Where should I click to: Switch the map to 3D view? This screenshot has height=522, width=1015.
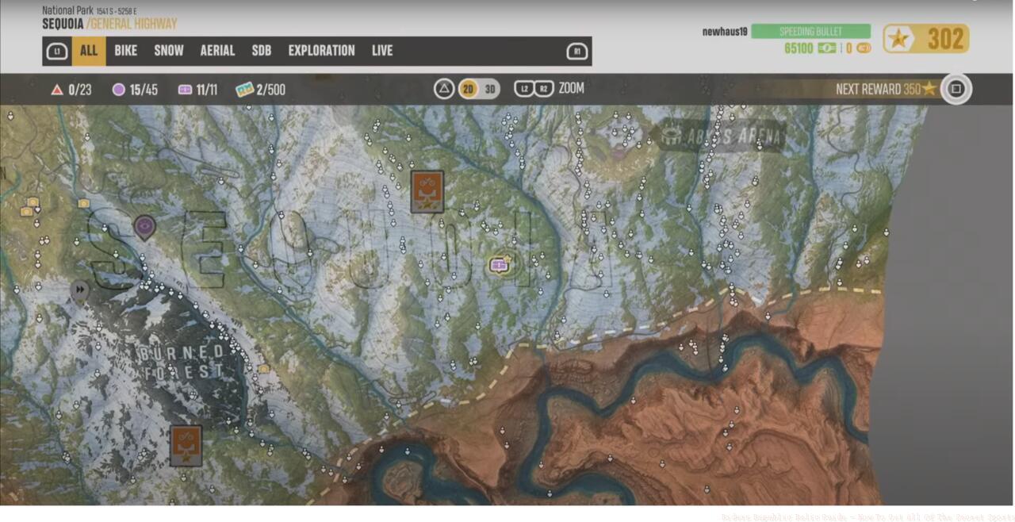pos(490,89)
